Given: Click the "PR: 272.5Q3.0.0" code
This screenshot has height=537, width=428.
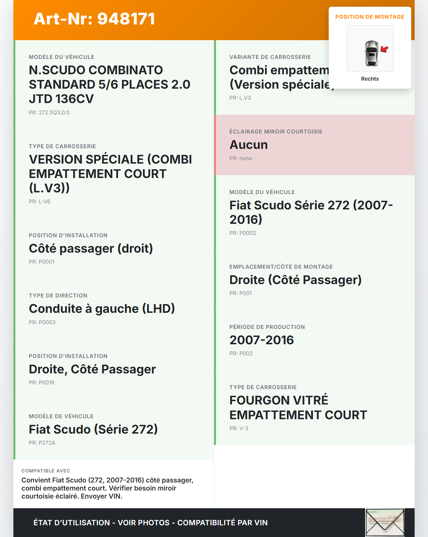Looking at the screenshot, I should pos(49,113).
